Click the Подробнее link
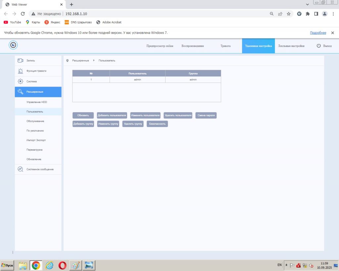This screenshot has height=271, width=339. 318,33
